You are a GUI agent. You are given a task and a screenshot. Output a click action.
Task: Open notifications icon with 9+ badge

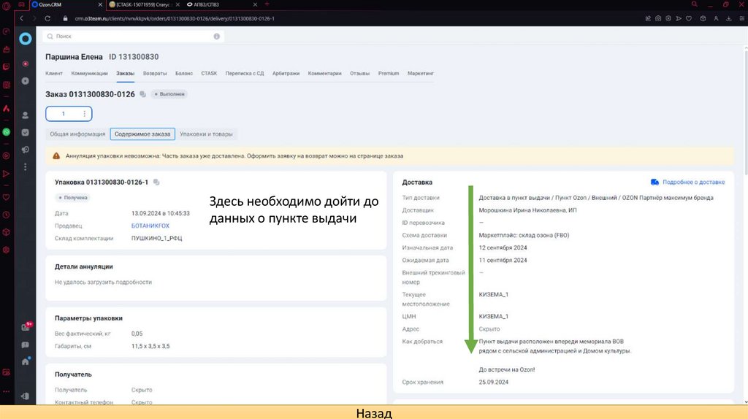pyautogui.click(x=26, y=326)
